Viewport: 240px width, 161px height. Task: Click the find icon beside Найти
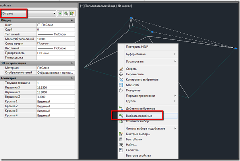tap(121, 145)
